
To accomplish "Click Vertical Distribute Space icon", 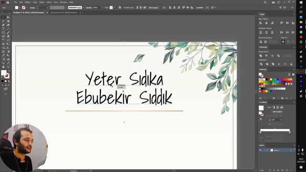I will pyautogui.click(x=261, y=42).
